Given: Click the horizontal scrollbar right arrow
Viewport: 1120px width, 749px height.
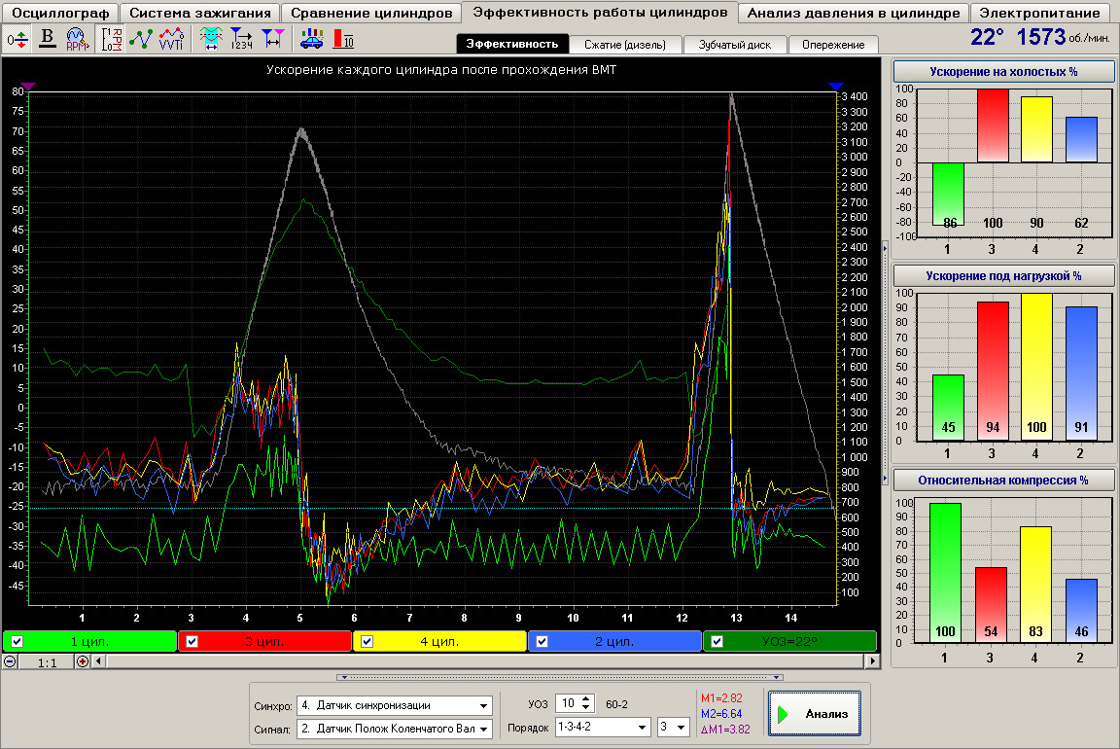Looking at the screenshot, I should tap(872, 661).
